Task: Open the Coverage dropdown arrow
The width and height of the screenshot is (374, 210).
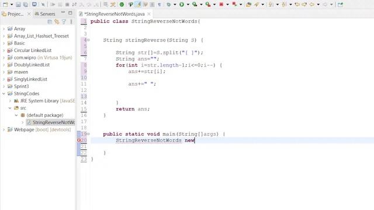Action: pos(201,5)
